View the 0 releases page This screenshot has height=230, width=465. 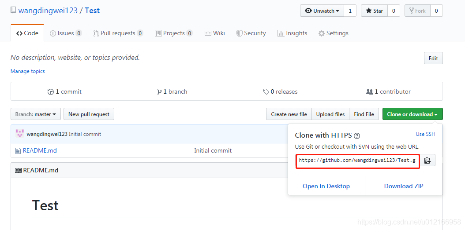click(x=280, y=91)
